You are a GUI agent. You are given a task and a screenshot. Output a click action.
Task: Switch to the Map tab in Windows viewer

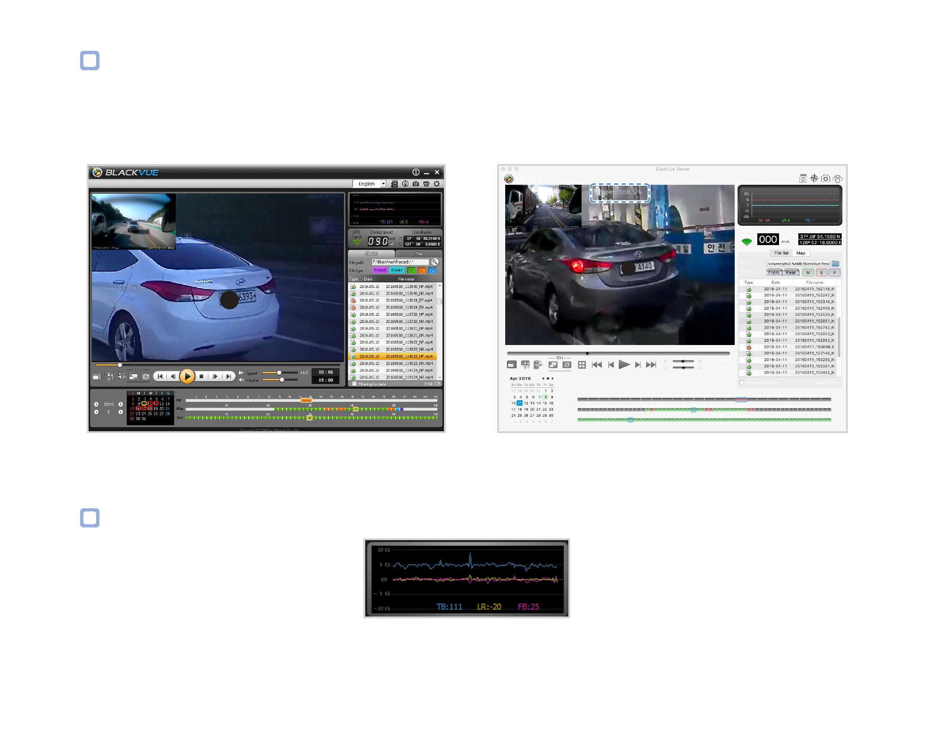(x=419, y=254)
